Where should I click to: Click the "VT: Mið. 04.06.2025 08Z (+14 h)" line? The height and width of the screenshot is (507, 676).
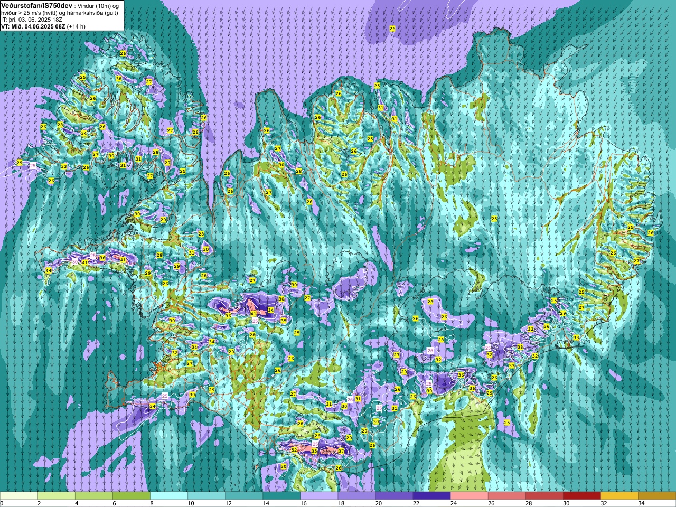tap(43, 26)
